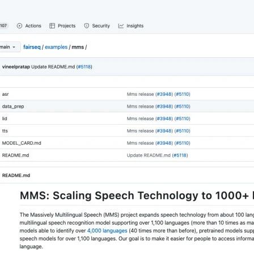This screenshot has height=254, width=254.
Task: Click the Security shield icon
Action: pos(87,26)
